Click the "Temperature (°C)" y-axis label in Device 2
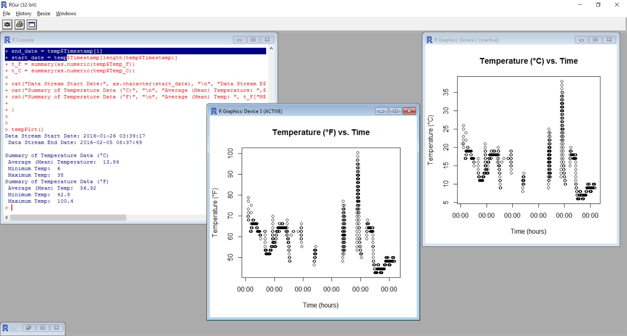 pyautogui.click(x=430, y=140)
